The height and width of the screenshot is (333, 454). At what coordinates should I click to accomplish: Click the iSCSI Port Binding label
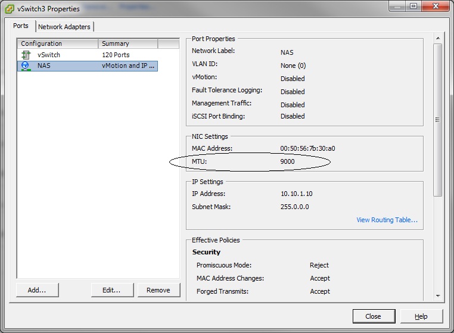pyautogui.click(x=218, y=116)
